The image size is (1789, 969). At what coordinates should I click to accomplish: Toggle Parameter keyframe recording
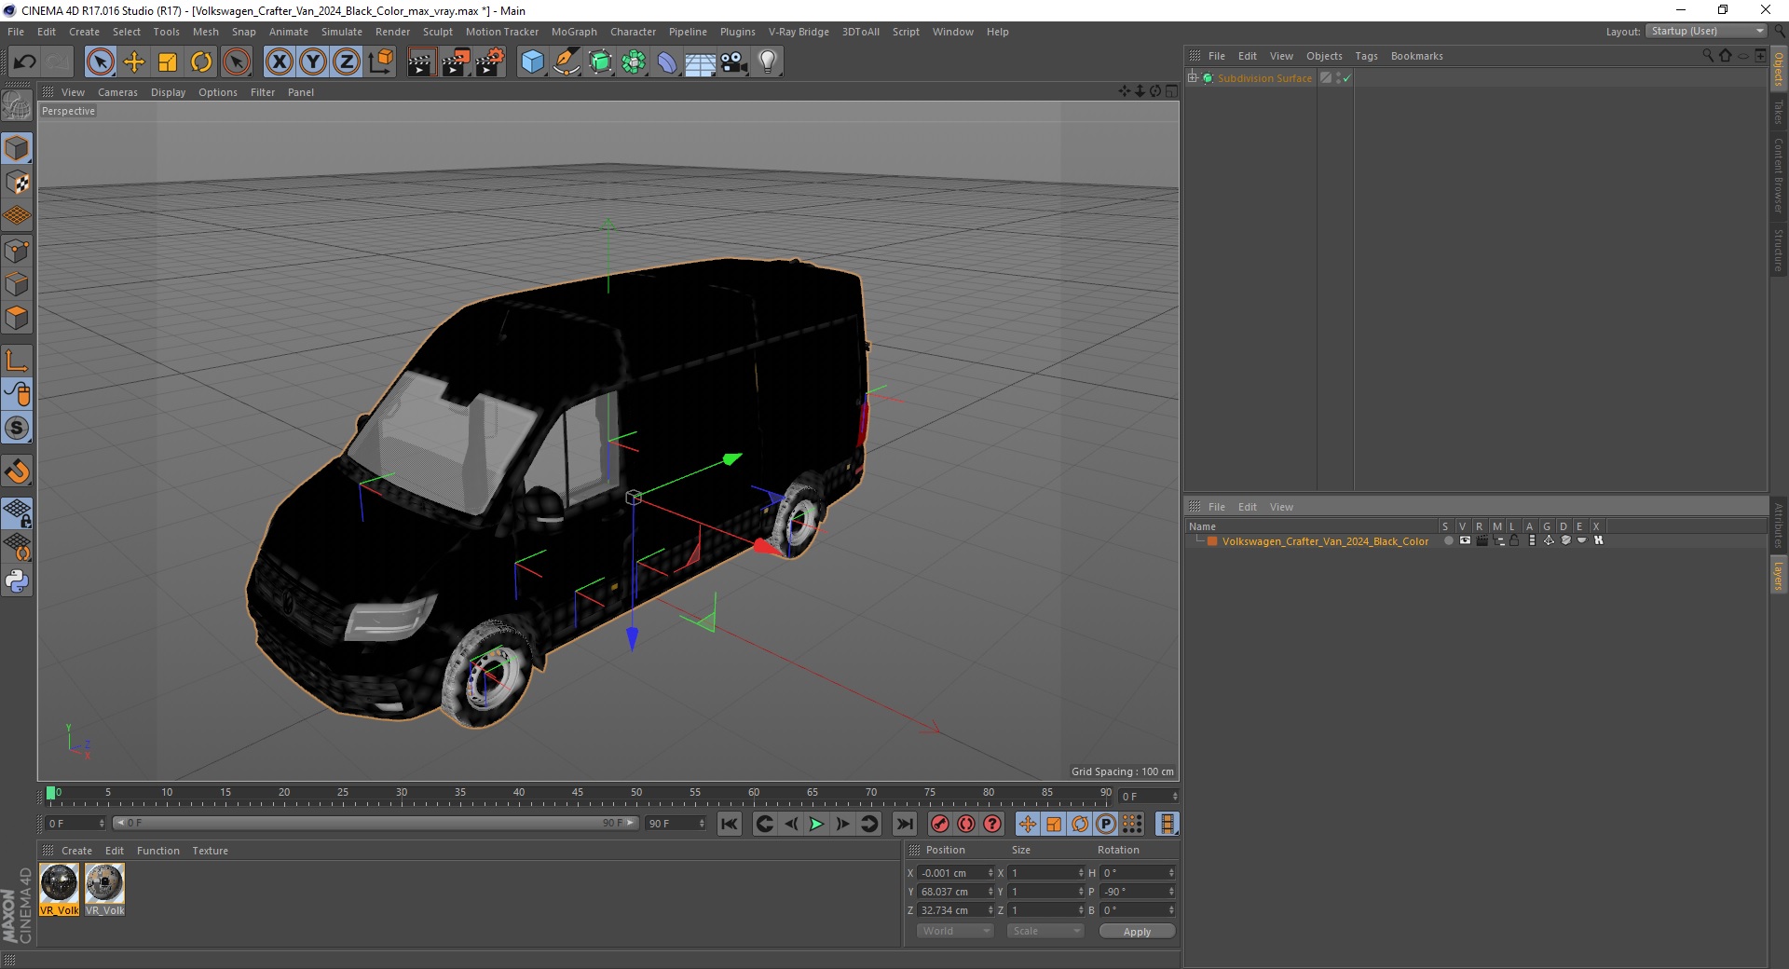pos(1106,824)
